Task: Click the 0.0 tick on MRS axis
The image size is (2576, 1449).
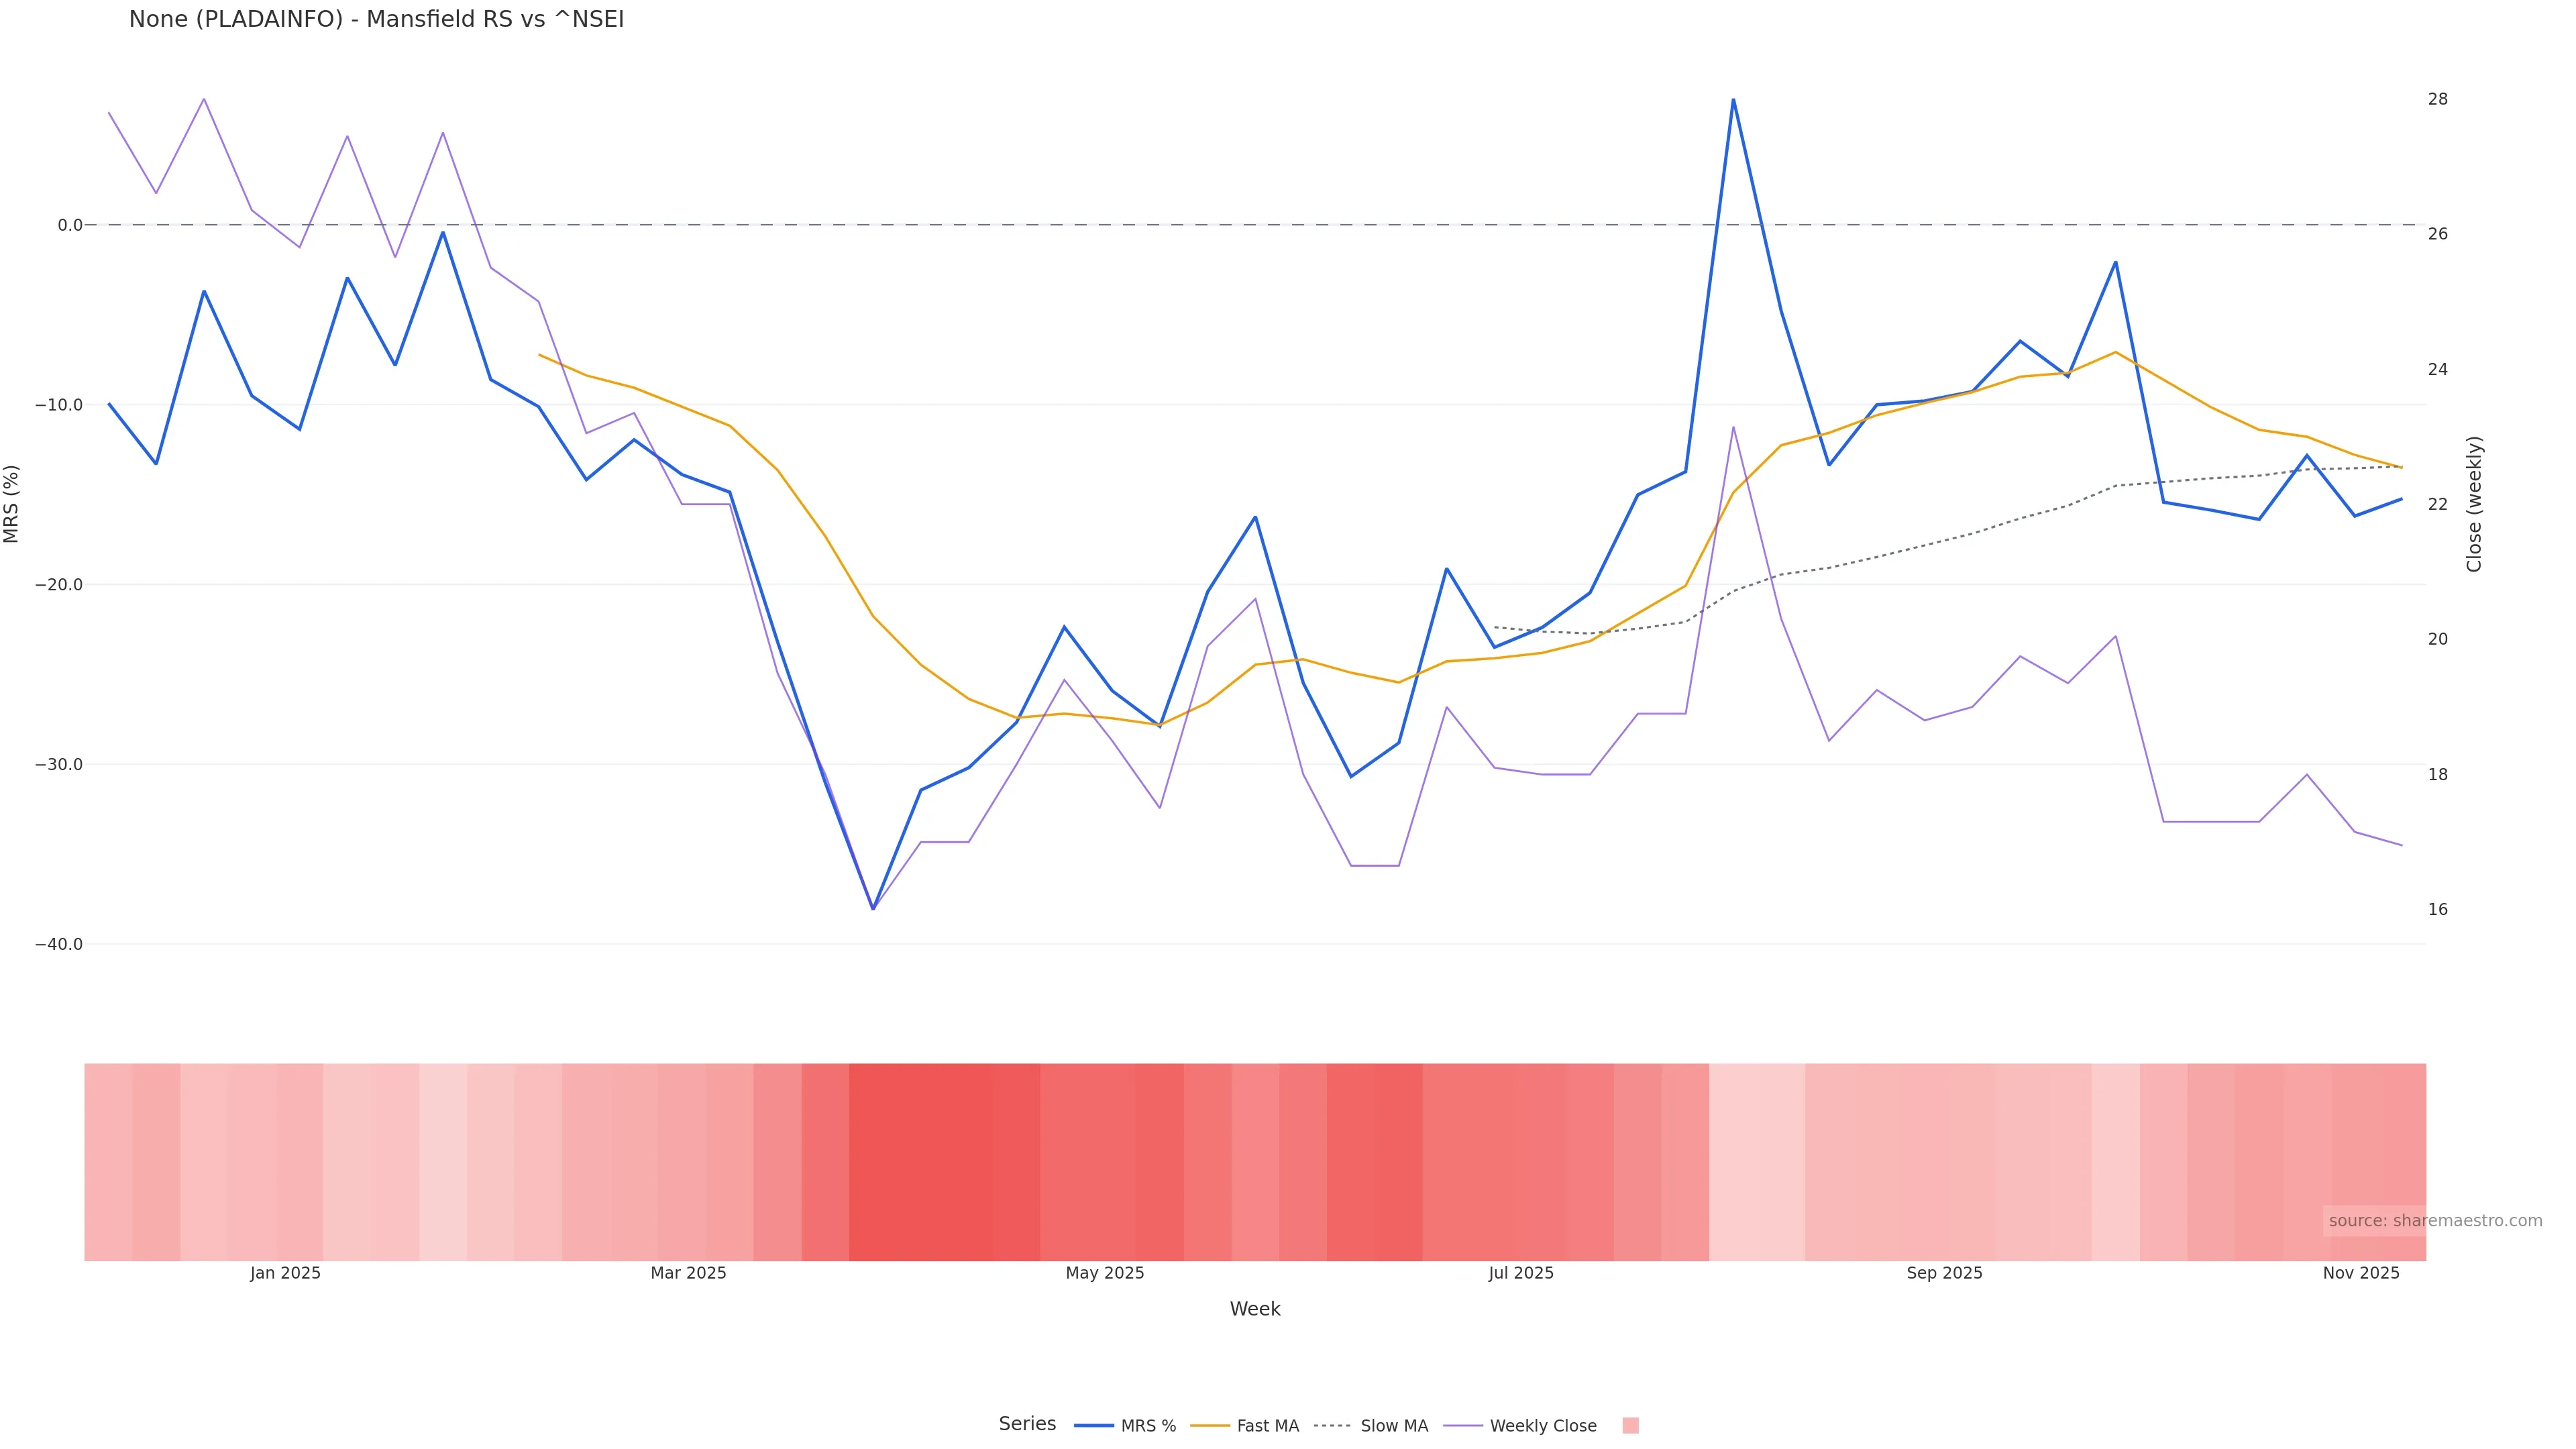Action: click(70, 225)
